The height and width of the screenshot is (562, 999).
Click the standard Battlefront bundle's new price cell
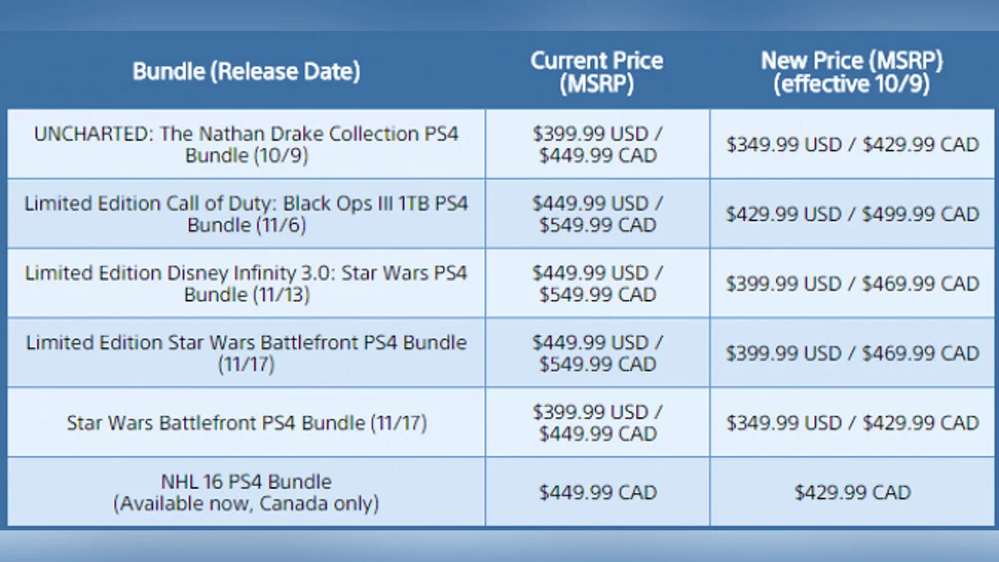tap(852, 423)
